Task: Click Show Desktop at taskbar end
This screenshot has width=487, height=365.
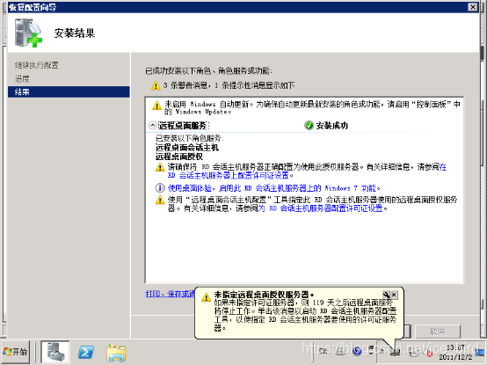Action: pyautogui.click(x=481, y=353)
